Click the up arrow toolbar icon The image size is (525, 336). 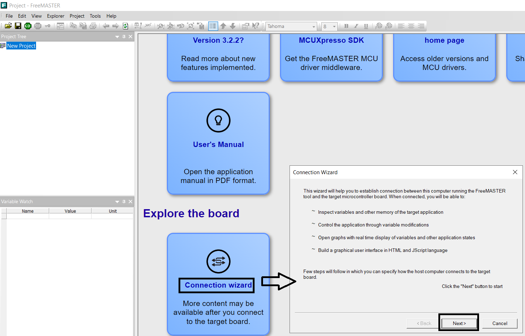(223, 26)
